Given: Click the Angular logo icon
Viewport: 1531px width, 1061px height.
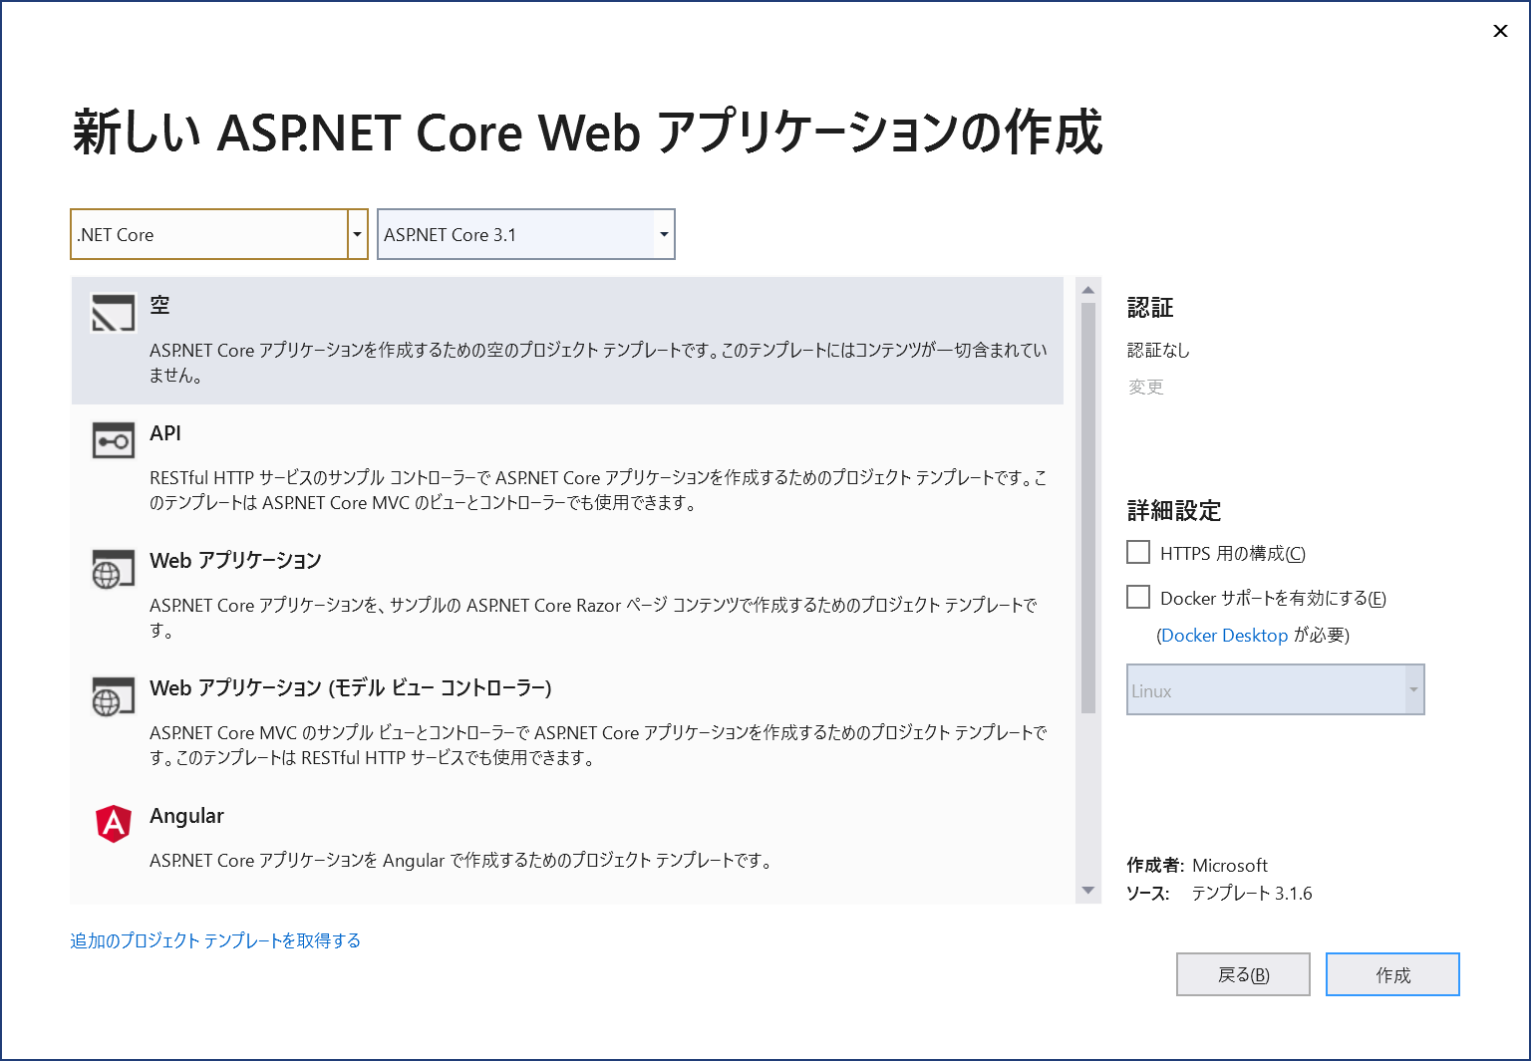Looking at the screenshot, I should pos(114,823).
